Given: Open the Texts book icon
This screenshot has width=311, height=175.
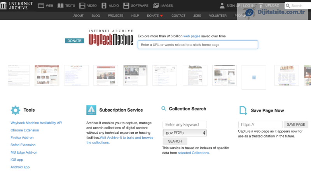Looking at the screenshot, I should click(60, 5).
